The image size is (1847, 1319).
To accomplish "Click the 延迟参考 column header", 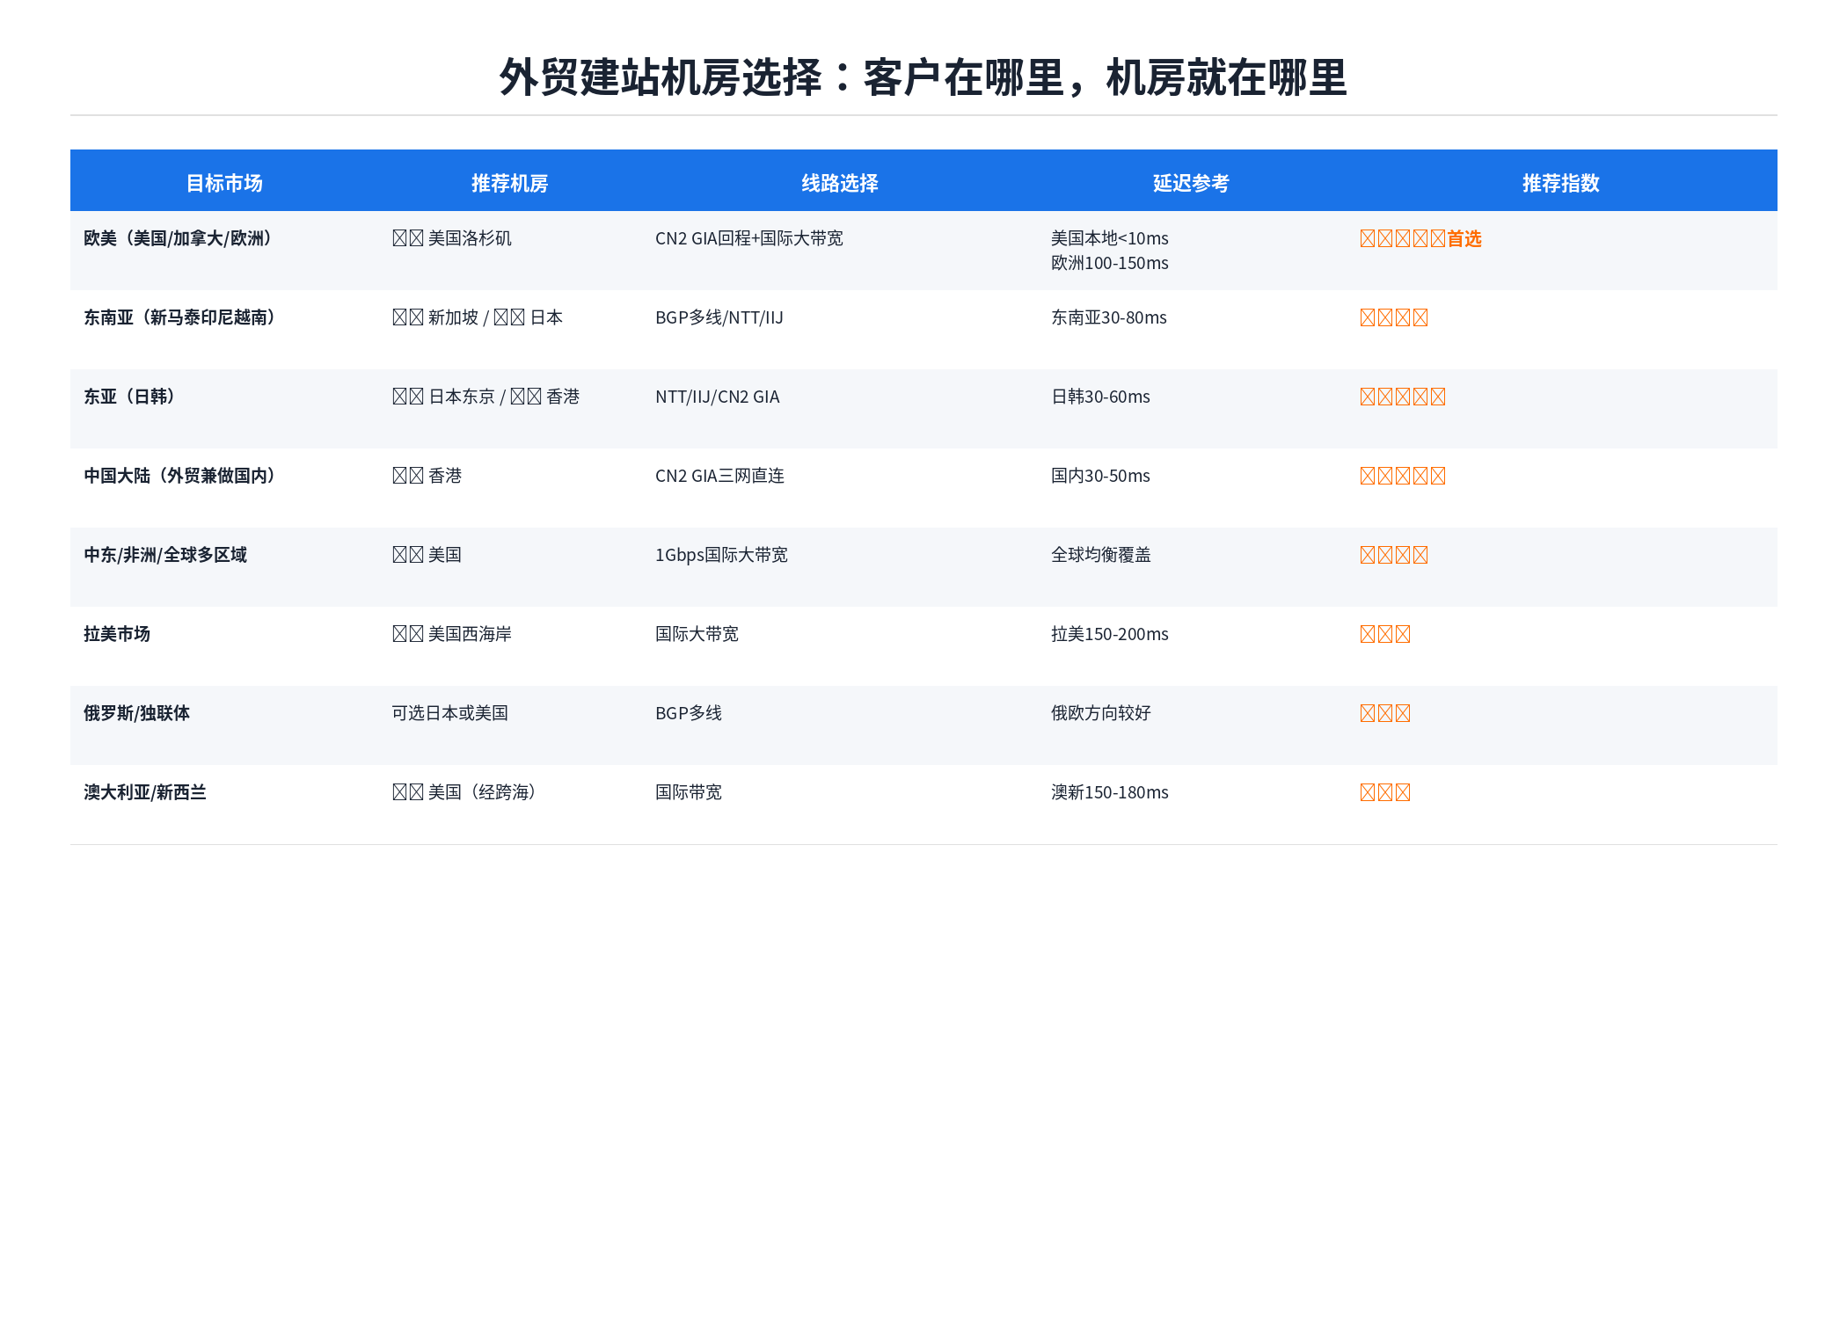I will click(1191, 183).
